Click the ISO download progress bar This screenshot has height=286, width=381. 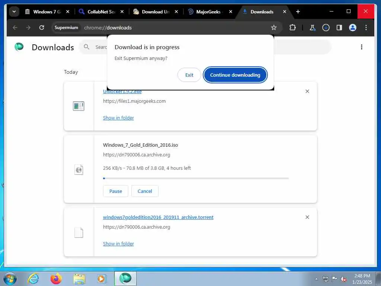coord(196,178)
